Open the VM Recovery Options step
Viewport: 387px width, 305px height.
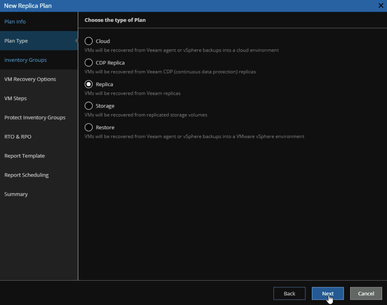pyautogui.click(x=39, y=79)
